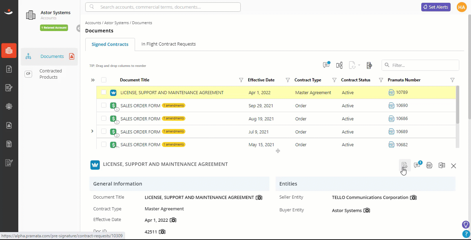Switch to In Flight Contract Requests tab
The height and width of the screenshot is (240, 471).
point(169,44)
